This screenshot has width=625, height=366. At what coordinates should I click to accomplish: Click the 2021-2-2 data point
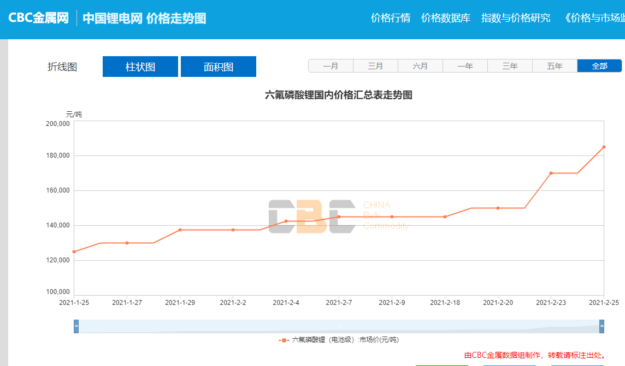[x=233, y=230]
